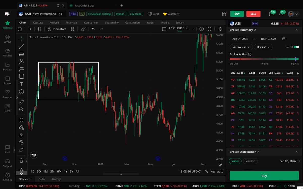The height and width of the screenshot is (189, 303).
Task: Collapse the Broker Distribution section
Action: [296, 152]
